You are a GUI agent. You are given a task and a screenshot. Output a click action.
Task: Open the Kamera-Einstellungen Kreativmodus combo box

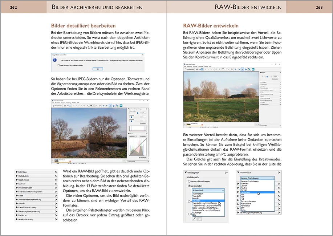pyautogui.click(x=257, y=178)
